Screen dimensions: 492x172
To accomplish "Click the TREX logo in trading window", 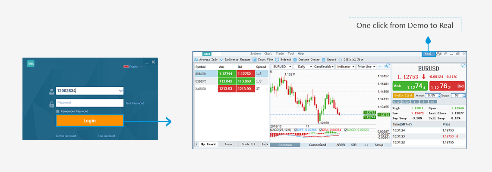I will click(207, 54).
